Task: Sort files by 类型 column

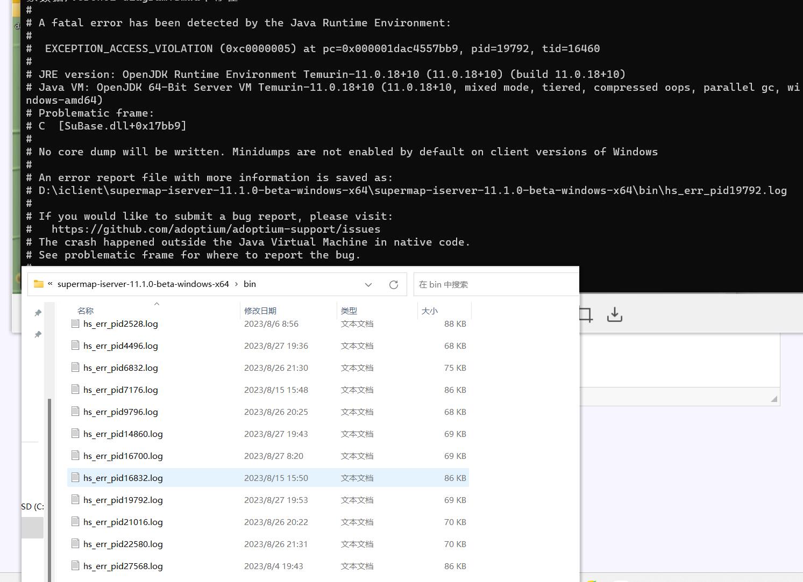Action: coord(349,311)
